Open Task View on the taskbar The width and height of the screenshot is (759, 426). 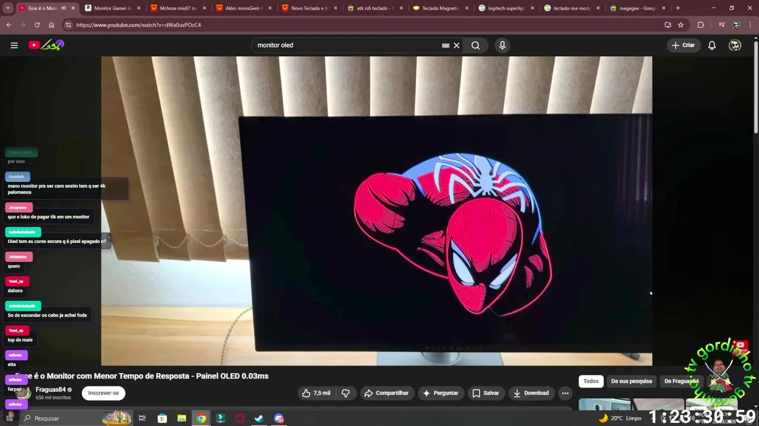(x=142, y=418)
